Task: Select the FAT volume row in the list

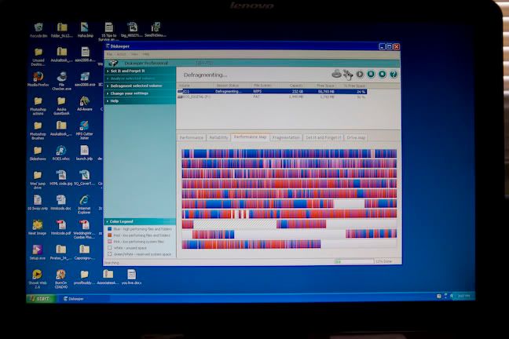Action: [272, 97]
